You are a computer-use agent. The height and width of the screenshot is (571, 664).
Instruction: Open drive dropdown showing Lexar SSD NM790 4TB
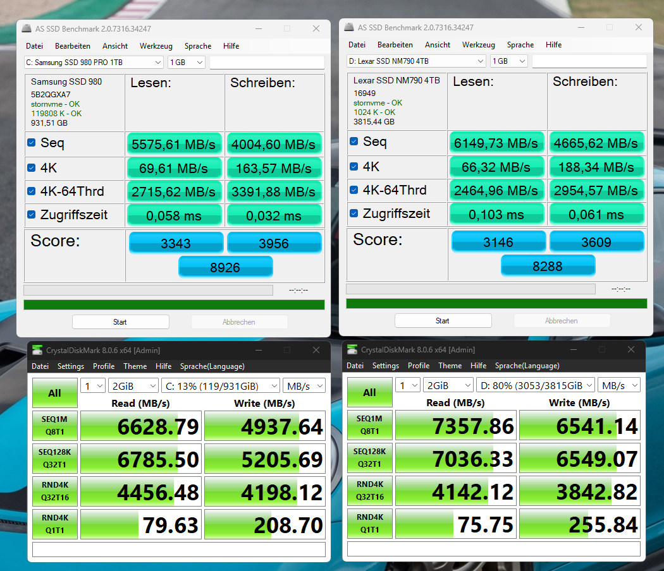tap(416, 61)
